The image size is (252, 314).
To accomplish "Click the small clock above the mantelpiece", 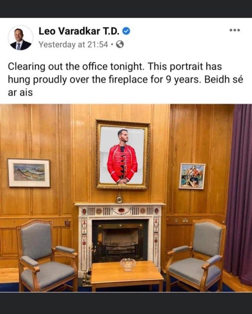I will pyautogui.click(x=120, y=199).
